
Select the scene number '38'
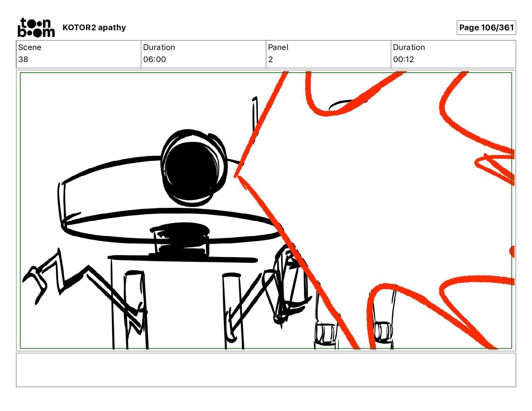pyautogui.click(x=23, y=59)
